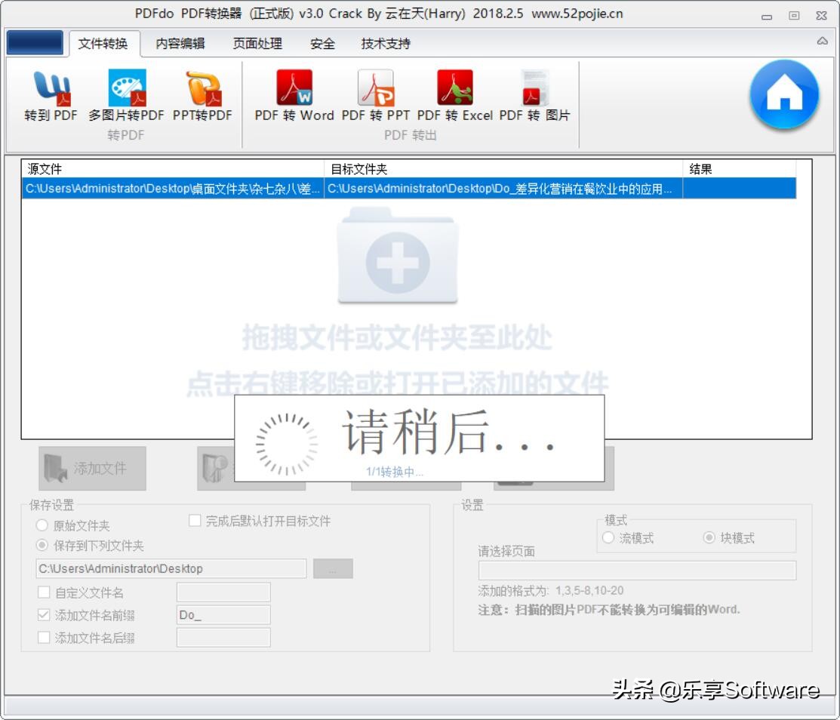Open the 内容编辑 tab
This screenshot has width=840, height=720.
click(x=180, y=43)
